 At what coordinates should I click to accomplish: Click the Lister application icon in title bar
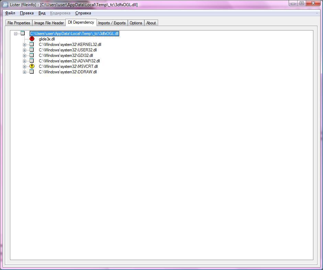[5, 4]
